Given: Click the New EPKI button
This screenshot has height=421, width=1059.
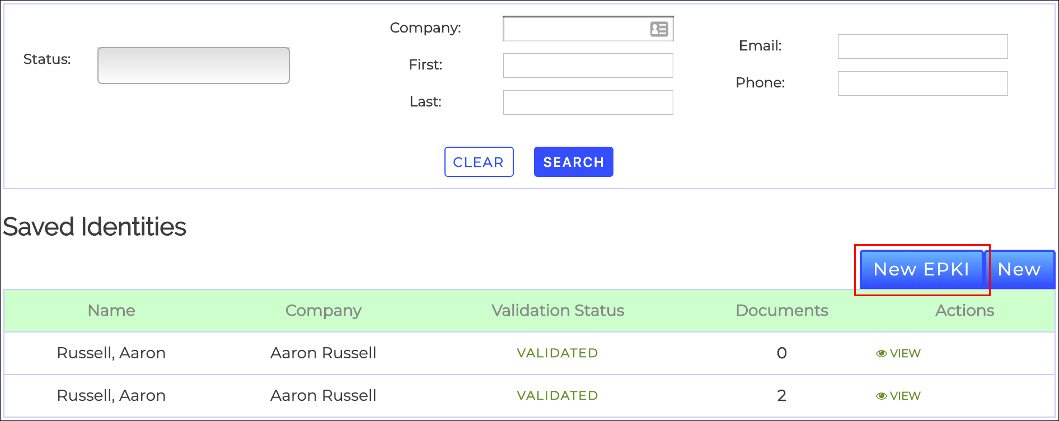Looking at the screenshot, I should (x=921, y=269).
